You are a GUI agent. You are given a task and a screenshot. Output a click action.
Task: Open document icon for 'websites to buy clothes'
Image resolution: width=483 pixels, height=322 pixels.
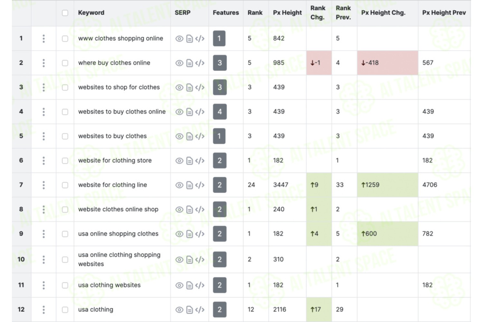(x=190, y=137)
